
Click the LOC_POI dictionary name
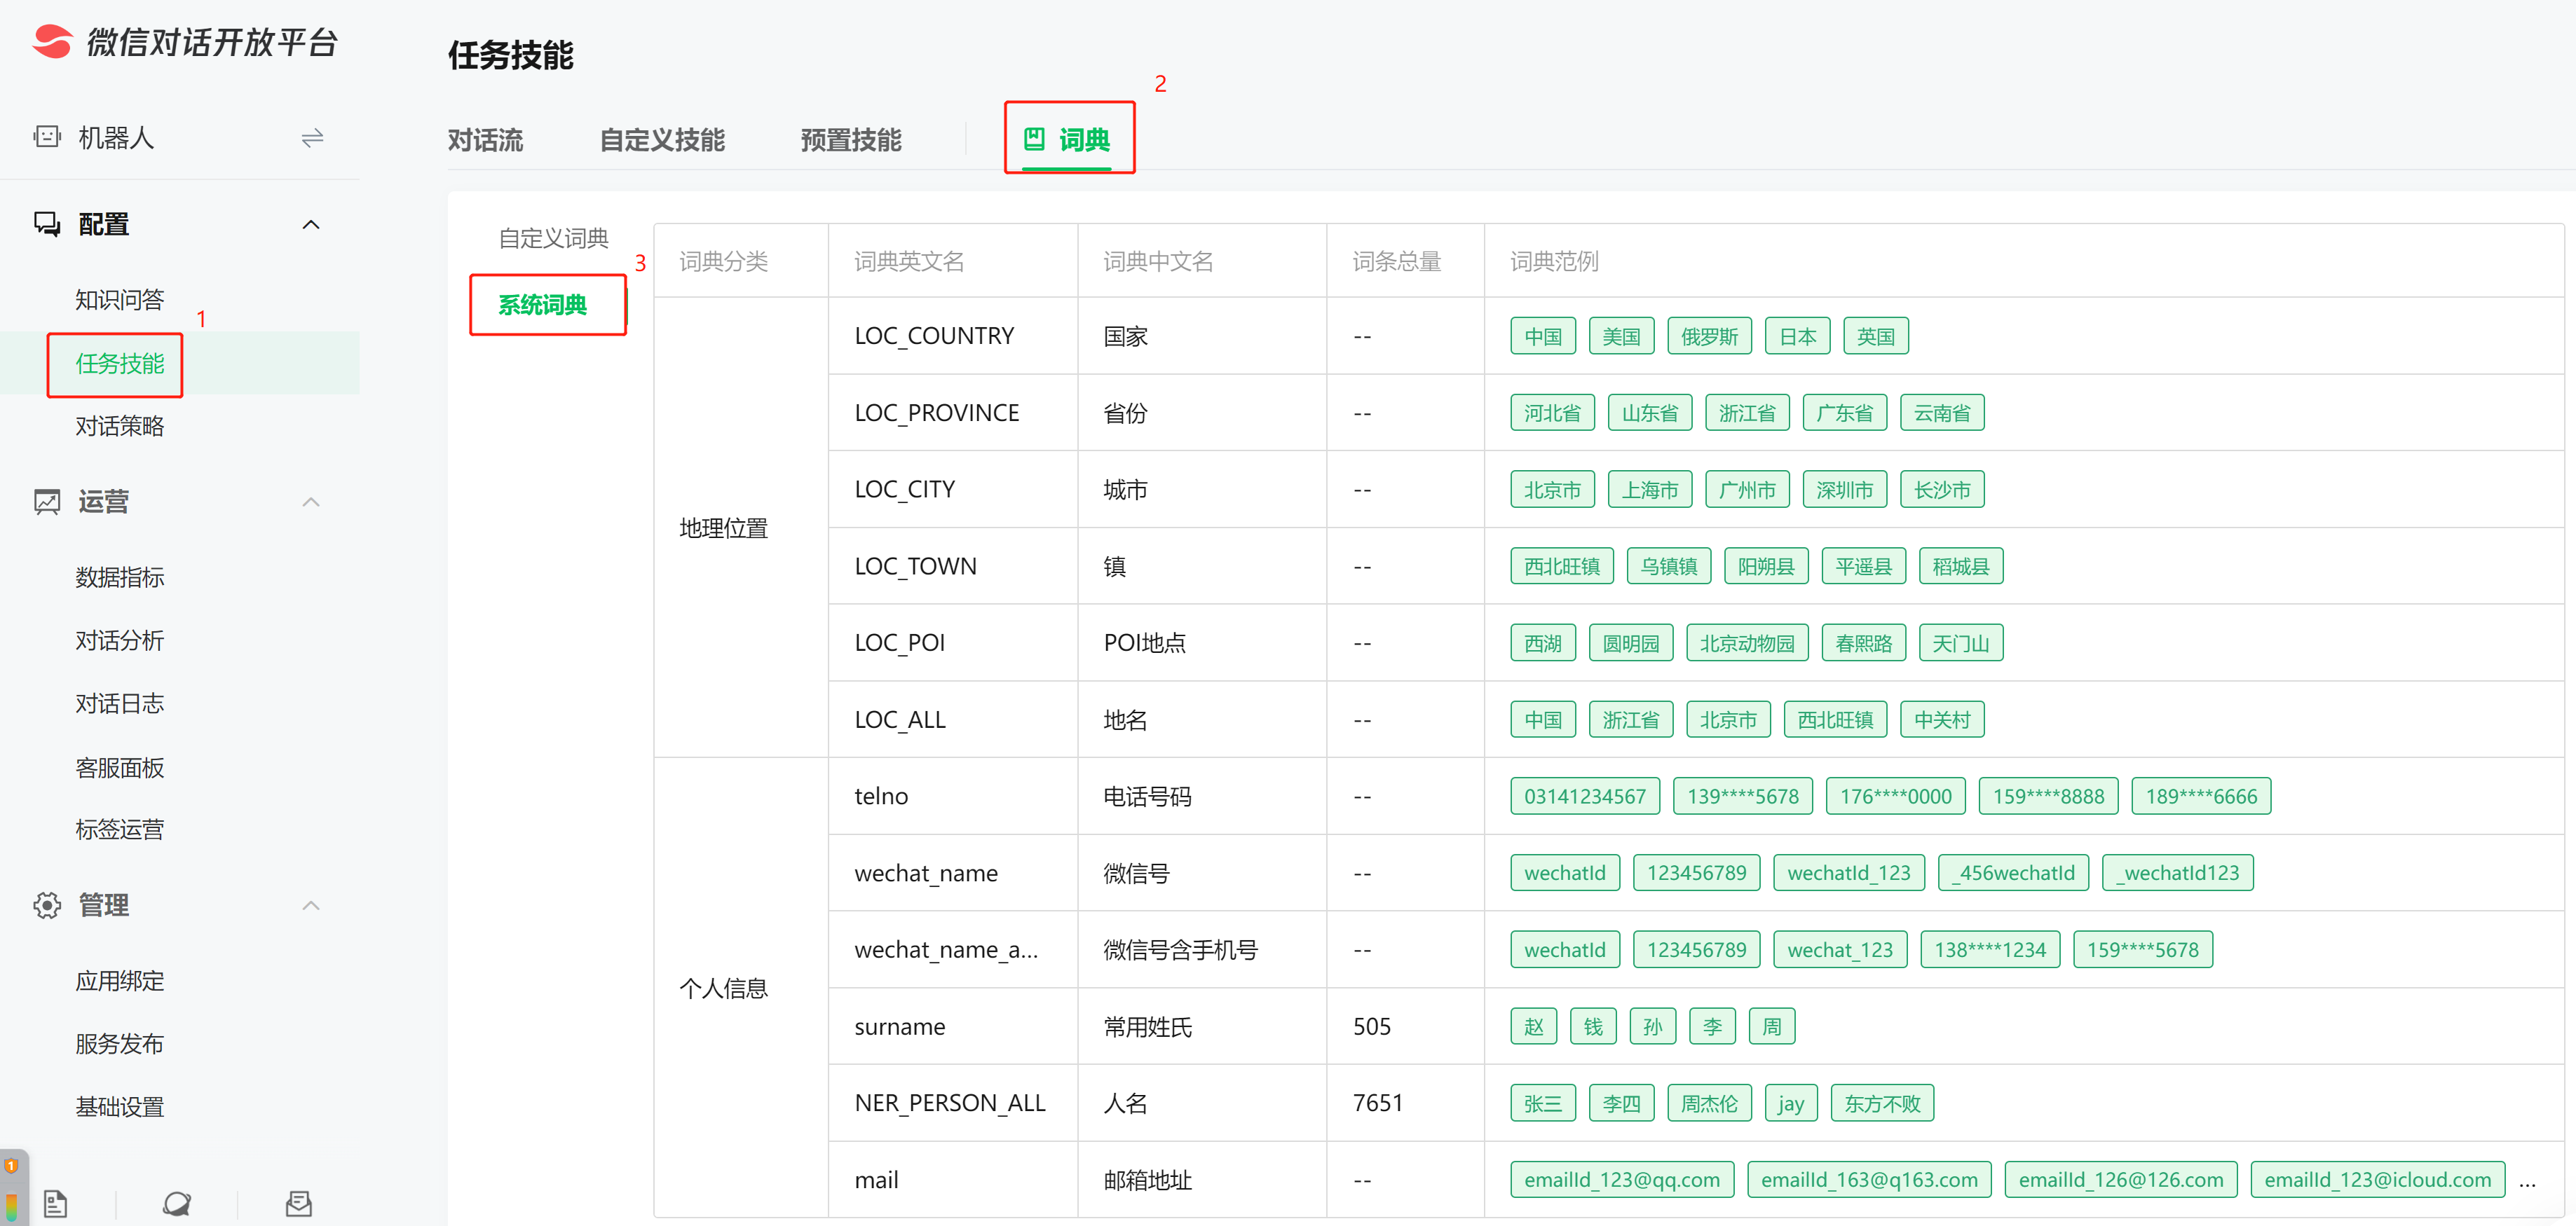(x=900, y=642)
